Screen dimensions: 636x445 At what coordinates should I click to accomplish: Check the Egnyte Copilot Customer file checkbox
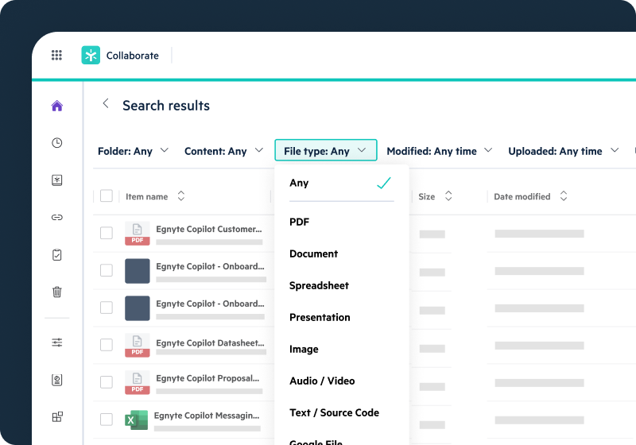[x=107, y=233]
